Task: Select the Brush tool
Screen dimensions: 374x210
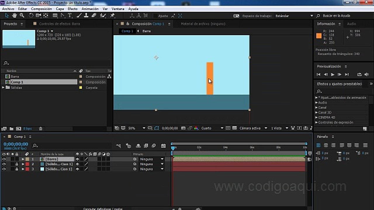Action: [x=79, y=15]
